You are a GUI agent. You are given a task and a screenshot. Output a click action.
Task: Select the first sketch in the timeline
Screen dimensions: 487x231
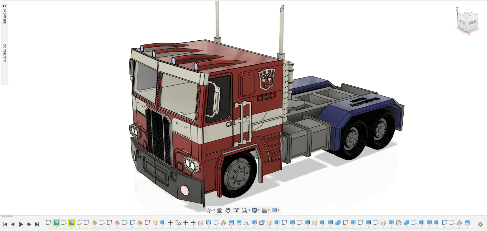coord(49,223)
